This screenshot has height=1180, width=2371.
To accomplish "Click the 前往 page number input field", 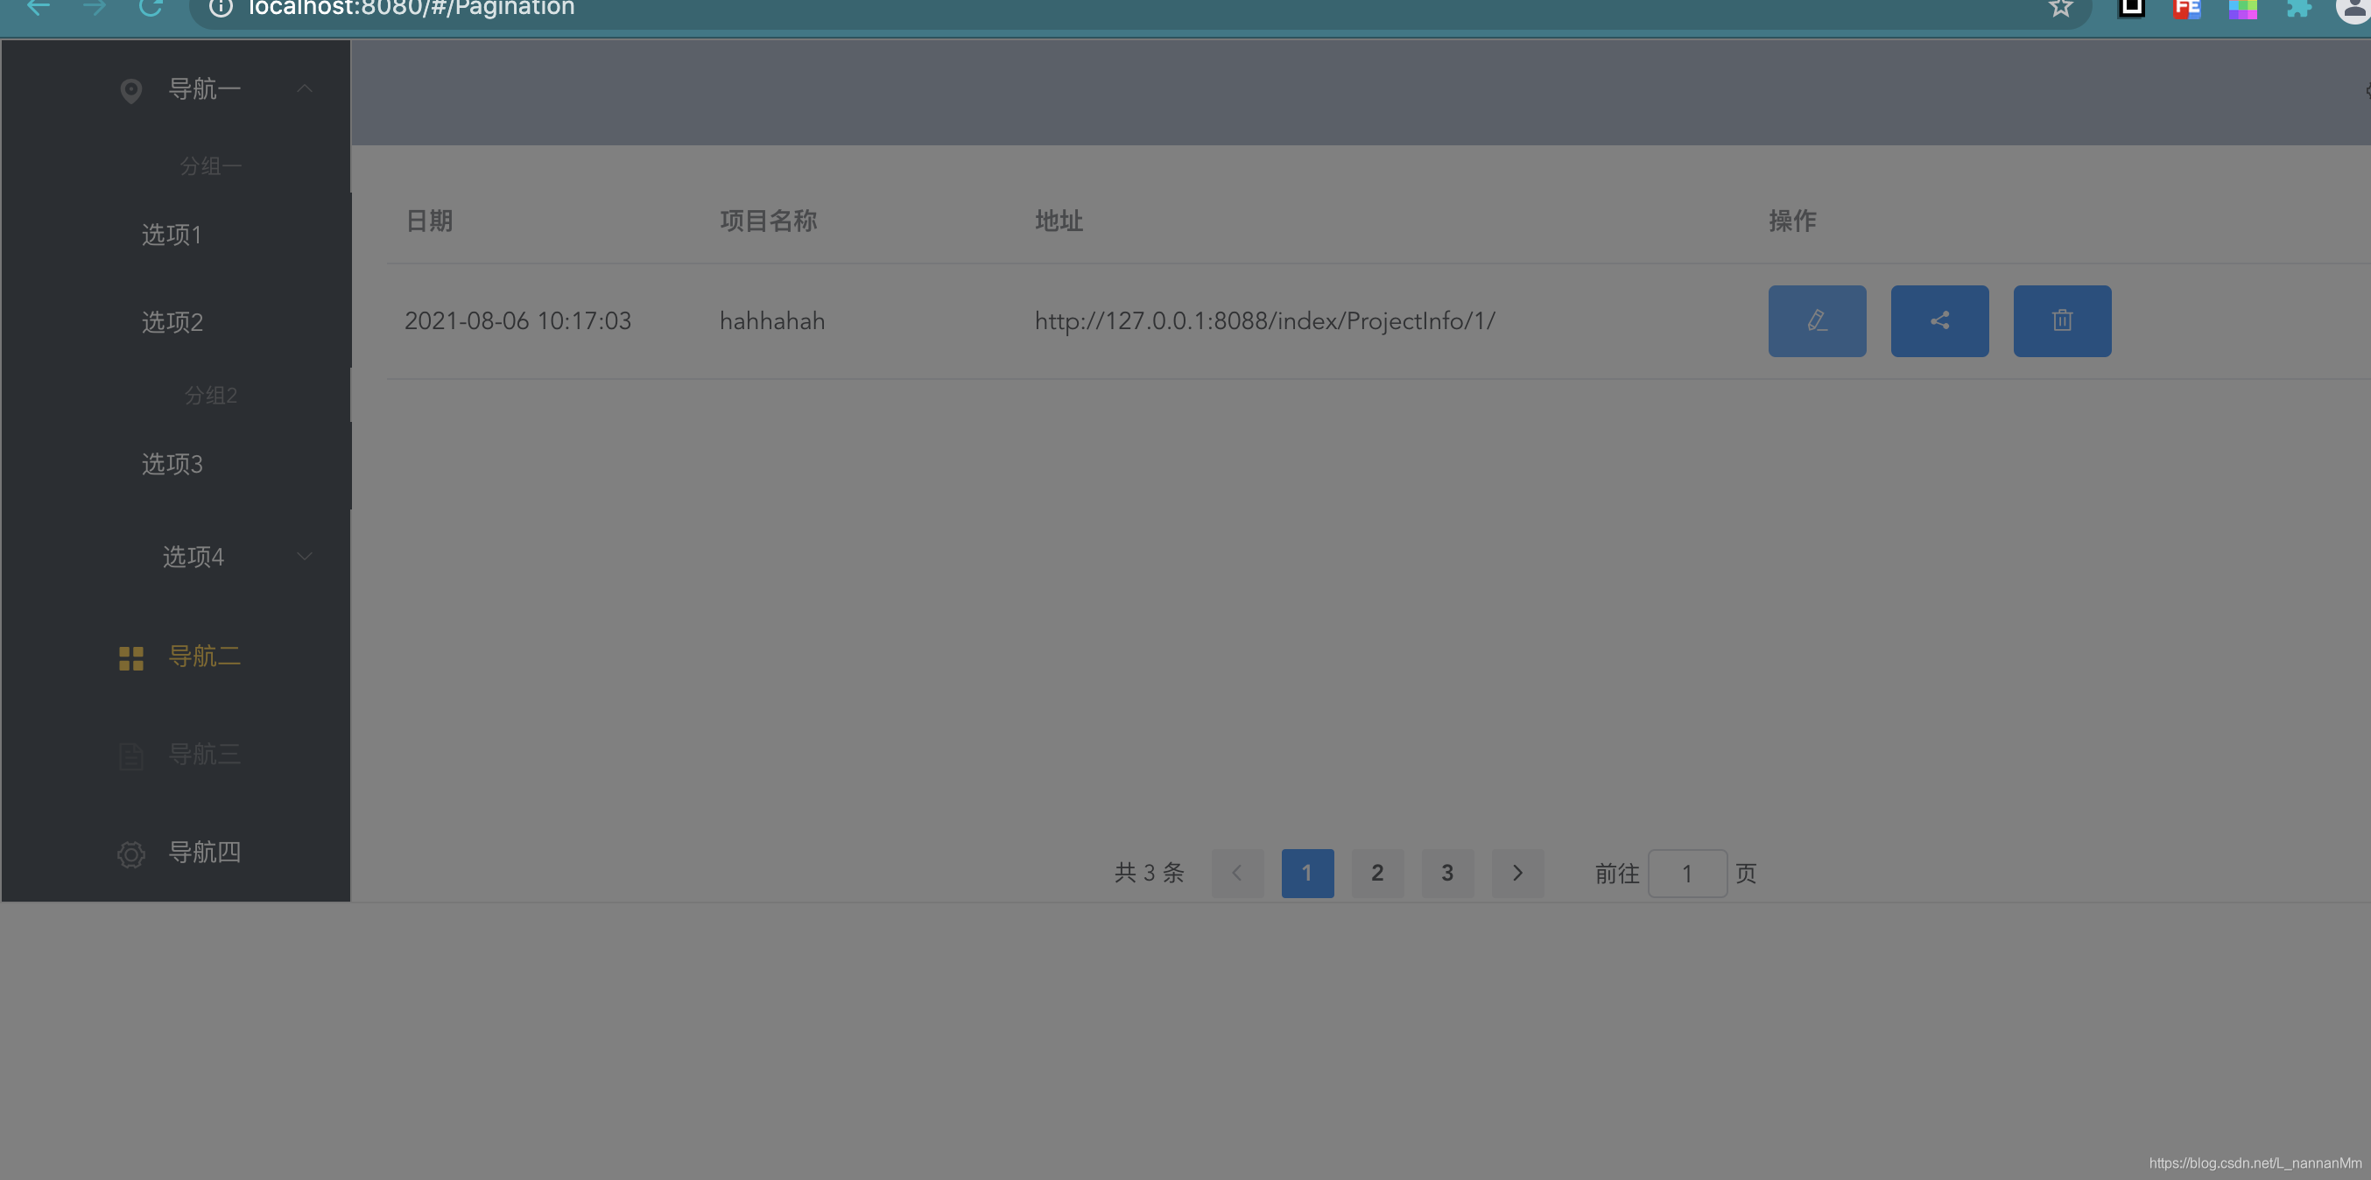I will tap(1686, 873).
